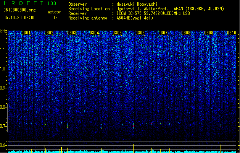Viewport: 240px width, 153px height.
Task: Click the HROFFT 1.0.0 title text
Action: click(30, 3)
